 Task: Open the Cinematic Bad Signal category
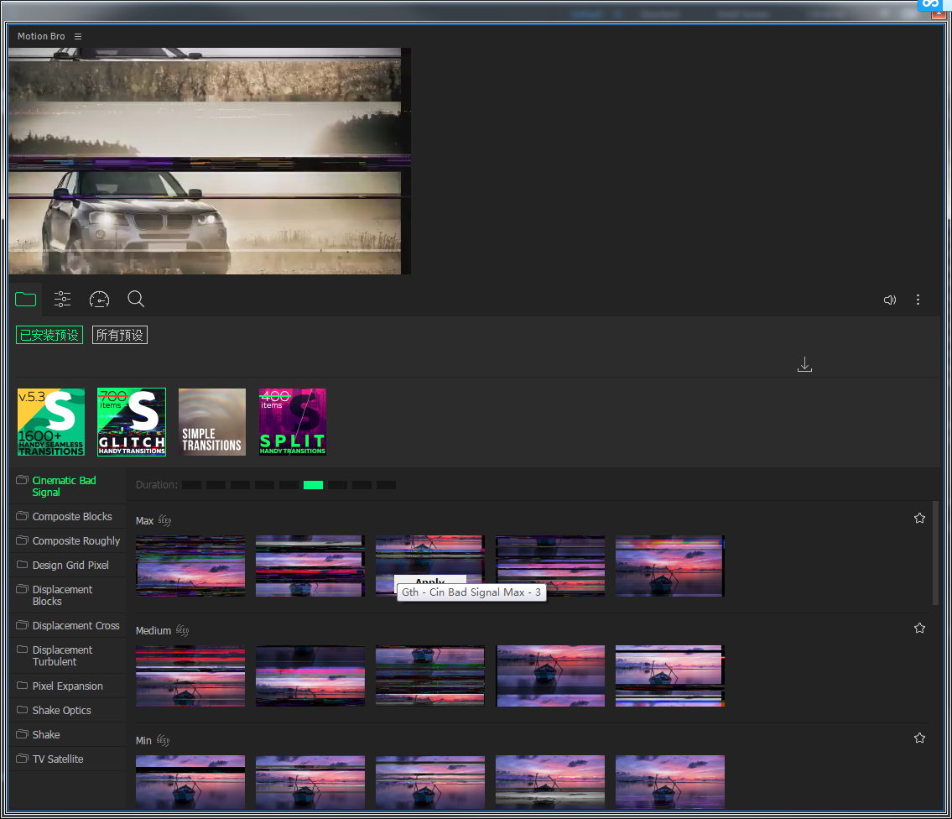[x=68, y=486]
